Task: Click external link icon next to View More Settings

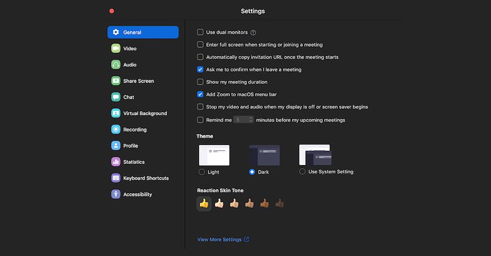Action: tap(247, 239)
